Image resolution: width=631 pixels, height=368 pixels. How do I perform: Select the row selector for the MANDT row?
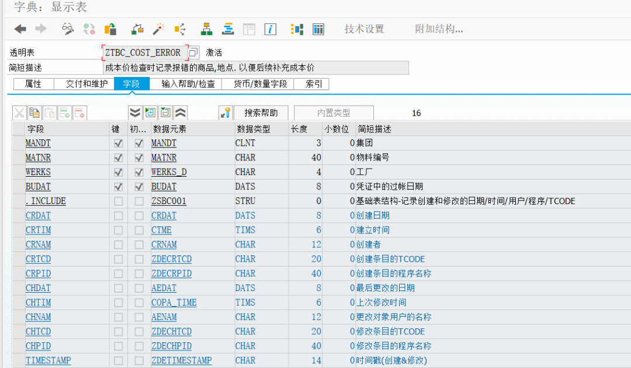tap(19, 143)
